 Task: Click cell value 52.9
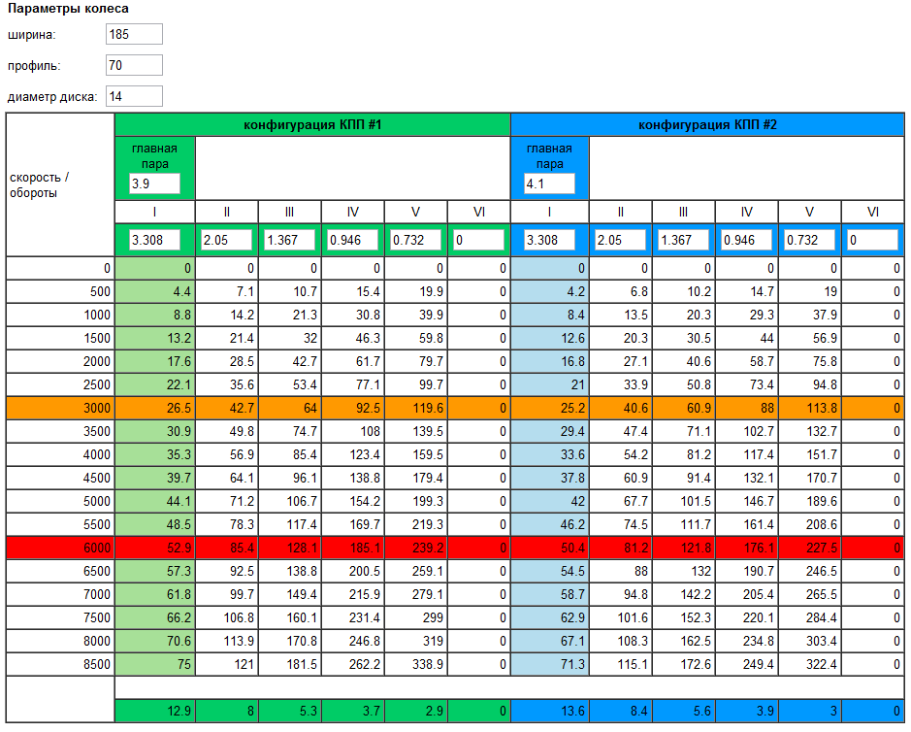pos(154,548)
